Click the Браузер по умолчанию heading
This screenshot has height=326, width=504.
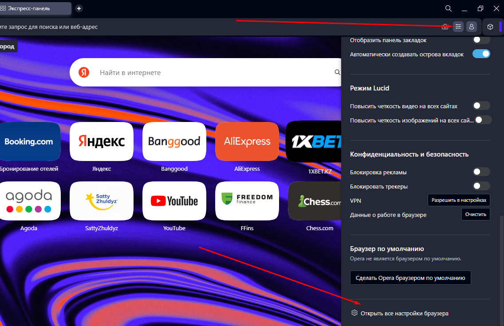click(387, 248)
